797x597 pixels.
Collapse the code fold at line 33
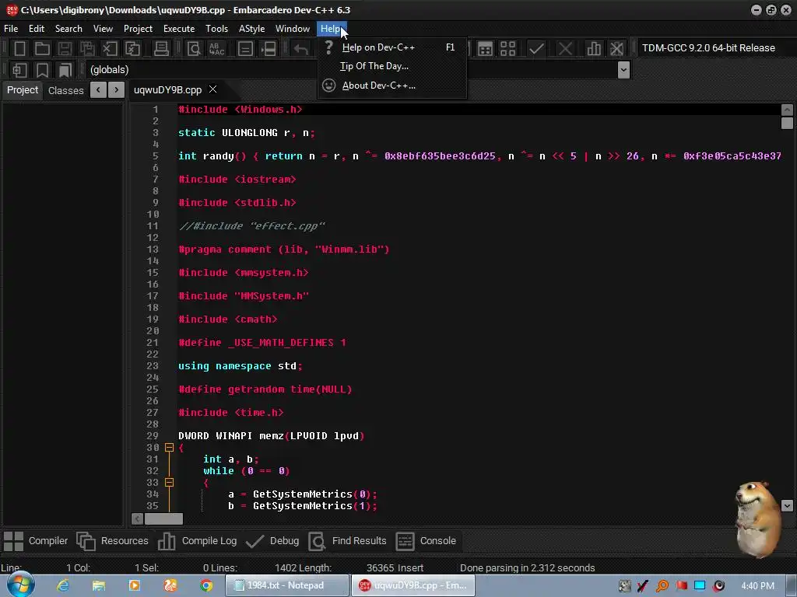click(169, 482)
